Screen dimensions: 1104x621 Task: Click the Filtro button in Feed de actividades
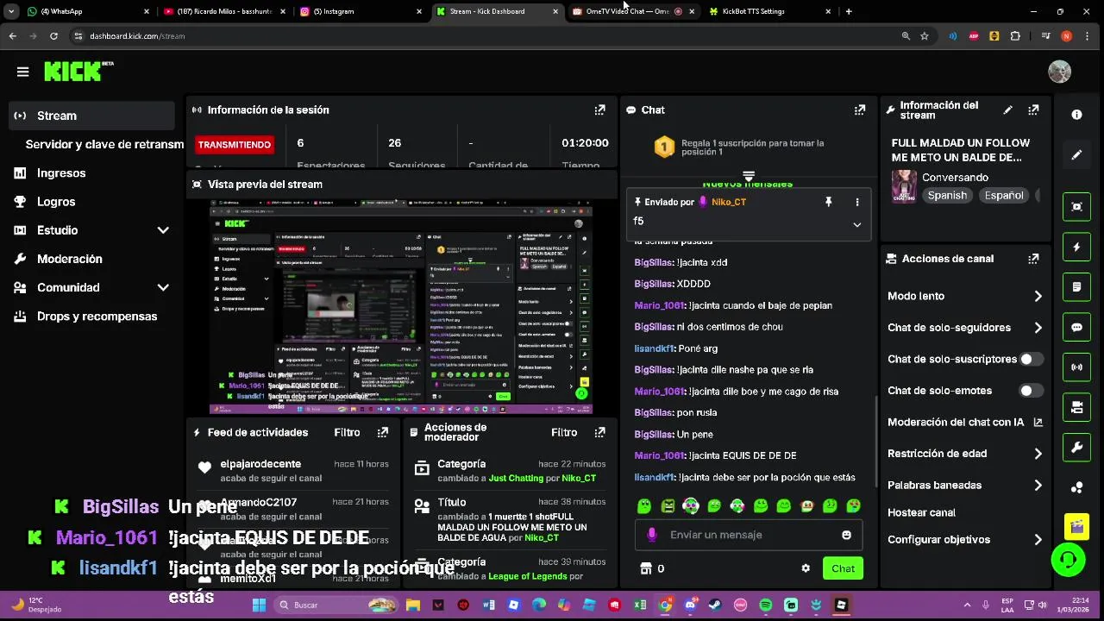[347, 432]
